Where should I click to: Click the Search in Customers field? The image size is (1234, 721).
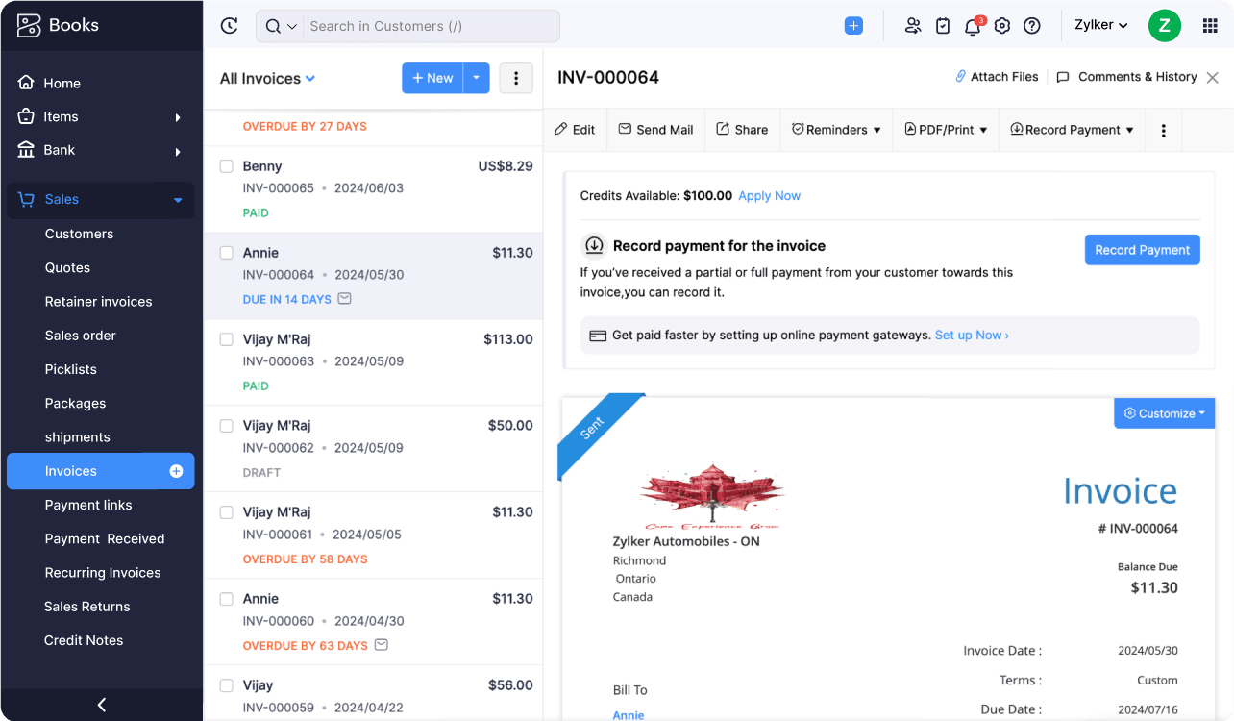coord(428,26)
